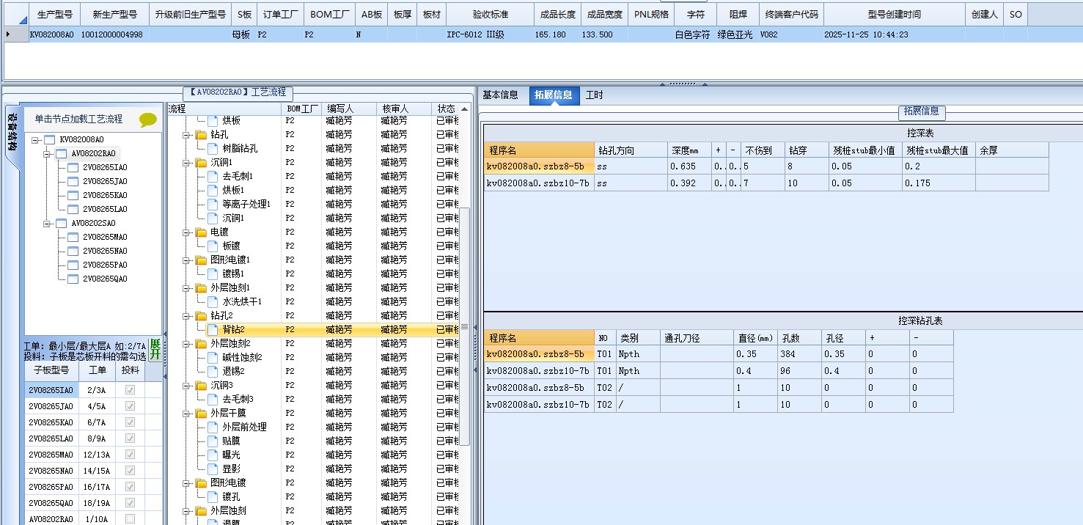The image size is (1083, 525).
Task: Click the splitter grip above the info panel
Action: coord(683,84)
